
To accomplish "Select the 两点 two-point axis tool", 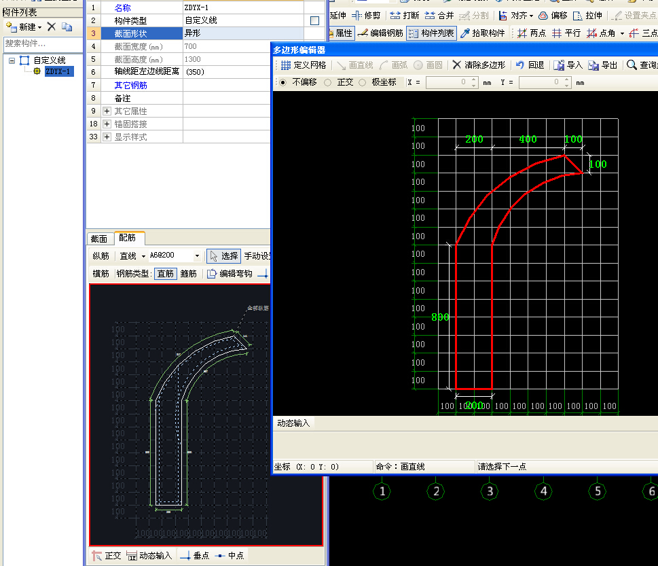I will click(x=531, y=33).
